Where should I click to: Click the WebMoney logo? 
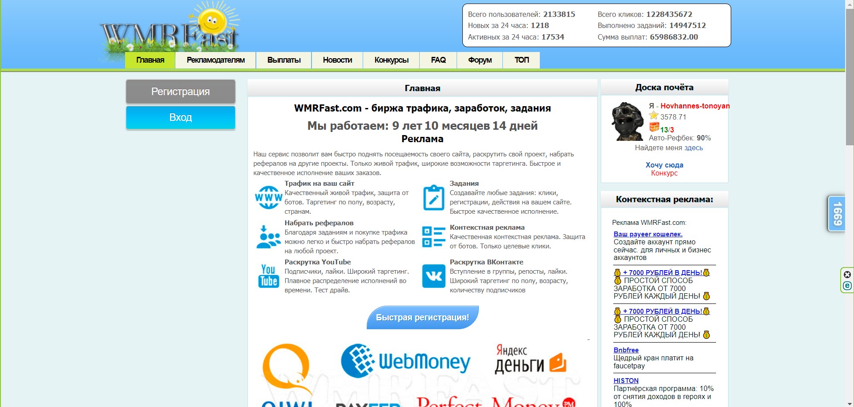(x=405, y=361)
